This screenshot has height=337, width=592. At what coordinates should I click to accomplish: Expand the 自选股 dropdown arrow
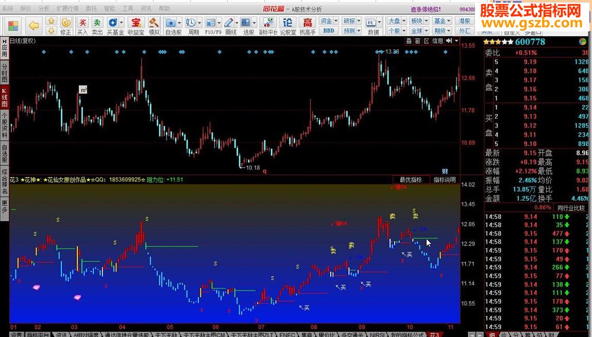tap(179, 22)
